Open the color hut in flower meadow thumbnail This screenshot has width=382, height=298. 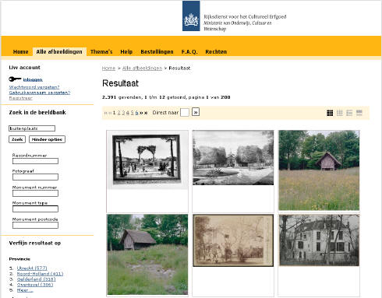tap(319, 170)
